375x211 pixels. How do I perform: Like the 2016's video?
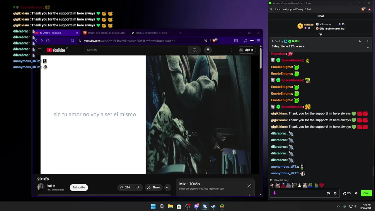(125, 188)
